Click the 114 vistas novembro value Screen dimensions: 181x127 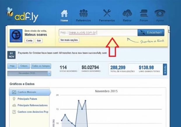63,67
